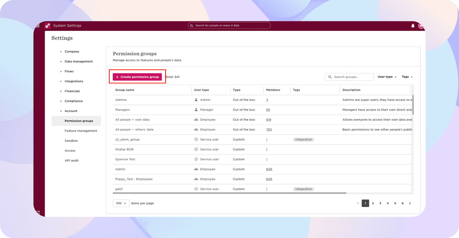Open the Access settings page
Image resolution: width=459 pixels, height=238 pixels.
point(70,151)
